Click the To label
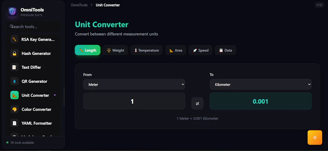Screen dimensions: 328x151 [x=212, y=75]
